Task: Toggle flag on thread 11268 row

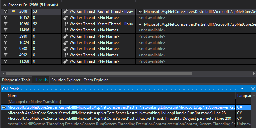Action: (x=6, y=61)
